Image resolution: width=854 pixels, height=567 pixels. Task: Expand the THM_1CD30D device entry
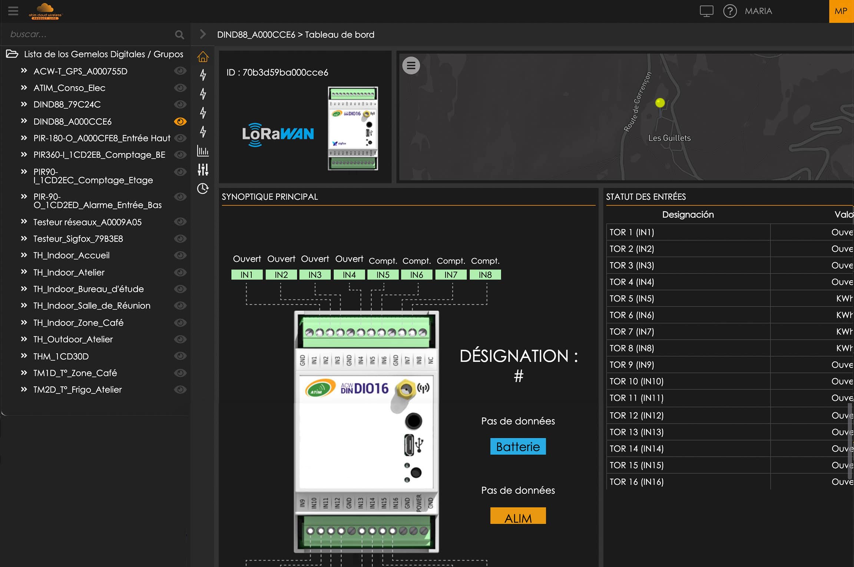coord(24,356)
